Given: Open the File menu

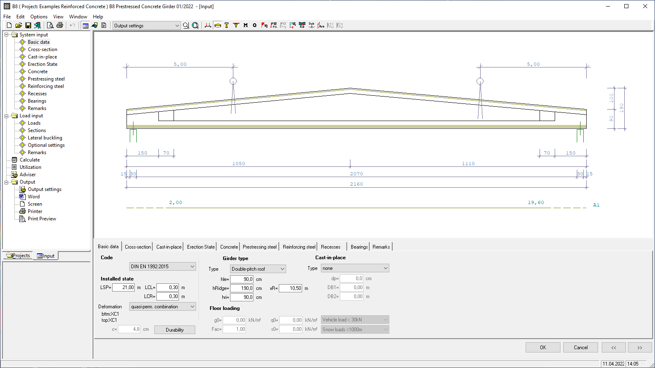Looking at the screenshot, I should pos(7,17).
